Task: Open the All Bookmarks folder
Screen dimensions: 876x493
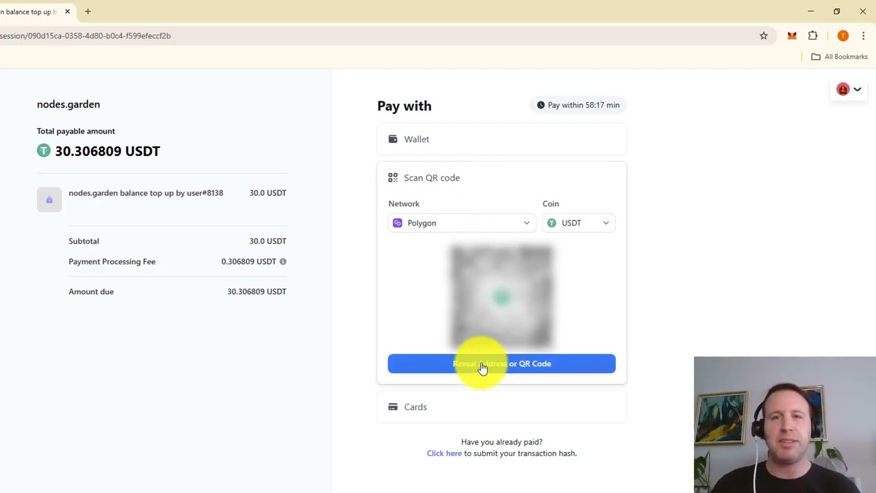Action: (839, 57)
